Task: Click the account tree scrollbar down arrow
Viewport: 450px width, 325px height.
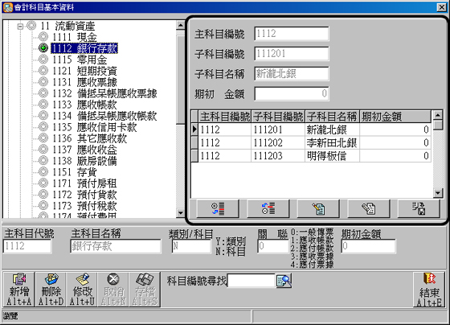Action: pyautogui.click(x=181, y=213)
